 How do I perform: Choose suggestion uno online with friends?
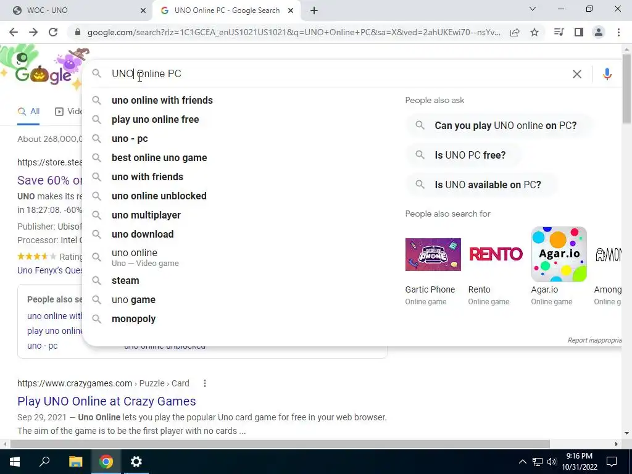[162, 100]
